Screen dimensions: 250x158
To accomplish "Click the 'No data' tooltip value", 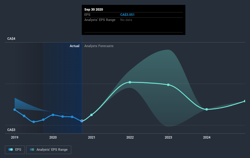I will pyautogui.click(x=126, y=20).
